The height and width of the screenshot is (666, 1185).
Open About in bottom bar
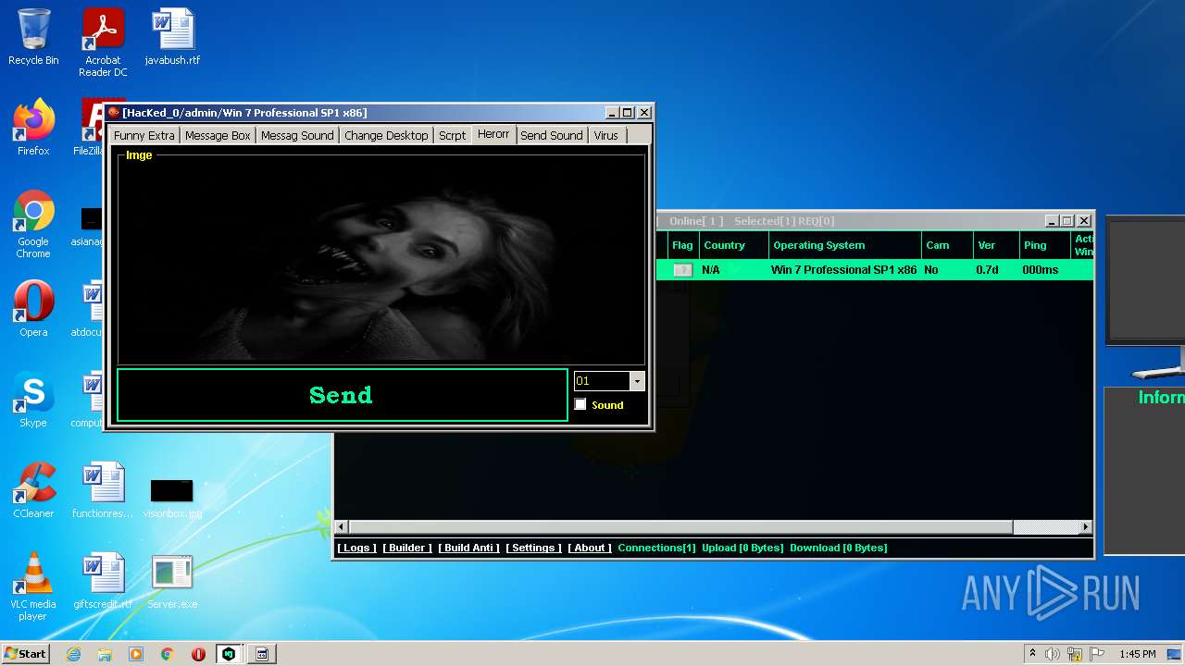click(590, 548)
